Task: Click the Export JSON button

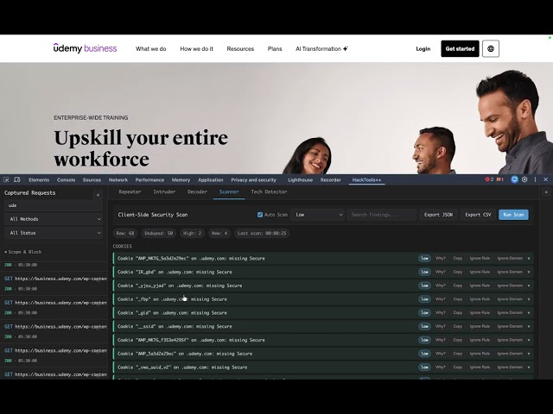Action: tap(438, 215)
